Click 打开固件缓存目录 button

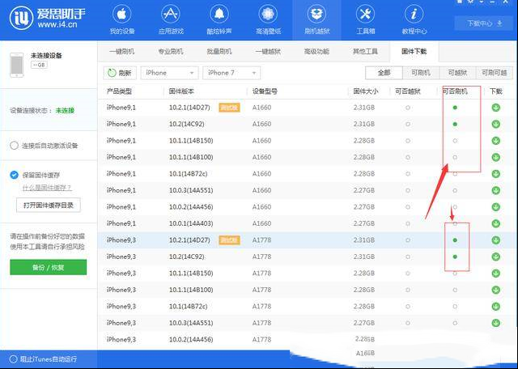click(49, 206)
